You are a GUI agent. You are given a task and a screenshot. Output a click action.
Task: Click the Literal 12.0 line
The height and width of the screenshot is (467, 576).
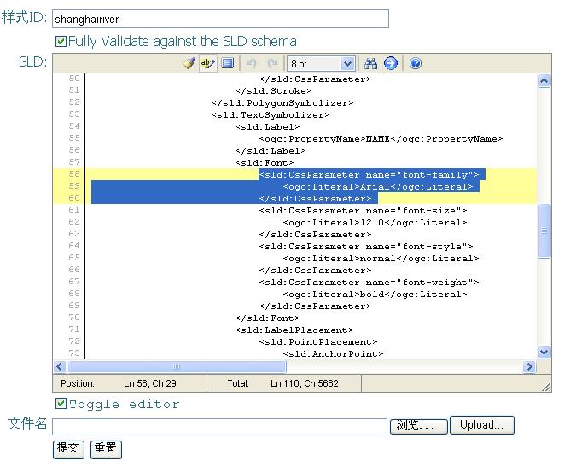click(375, 223)
